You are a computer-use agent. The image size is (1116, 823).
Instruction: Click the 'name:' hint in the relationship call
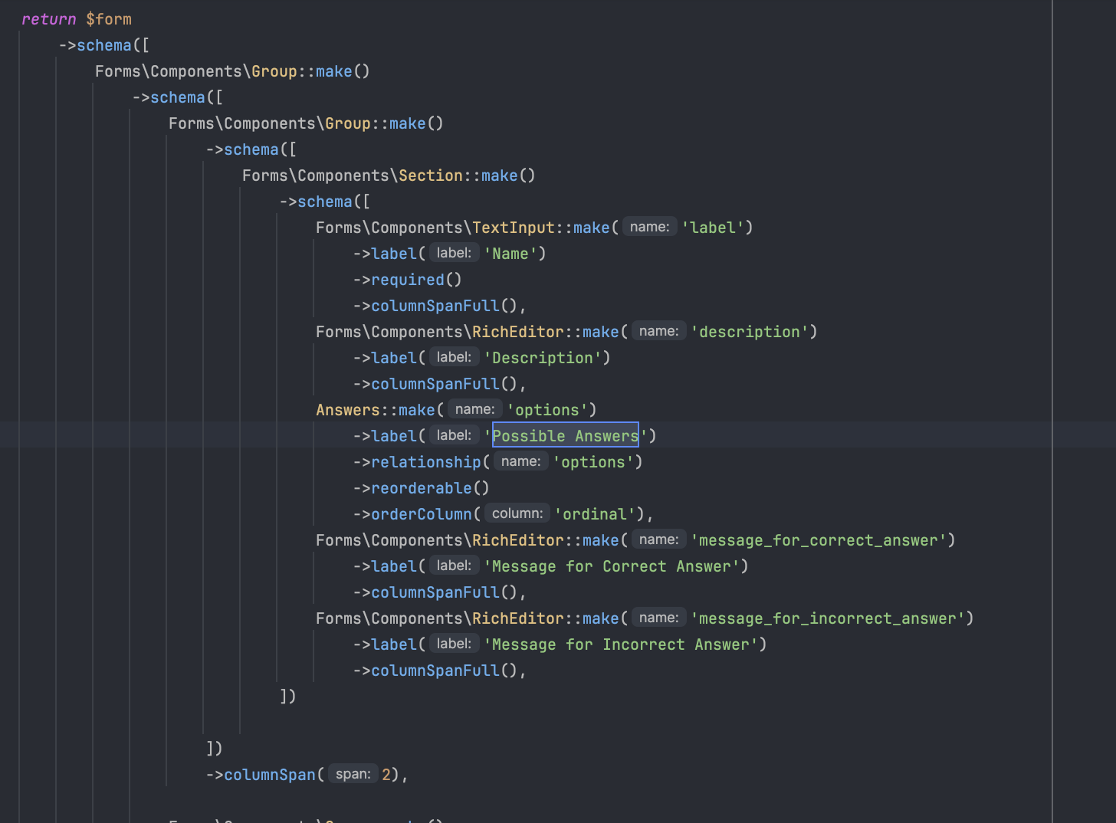[x=521, y=461]
